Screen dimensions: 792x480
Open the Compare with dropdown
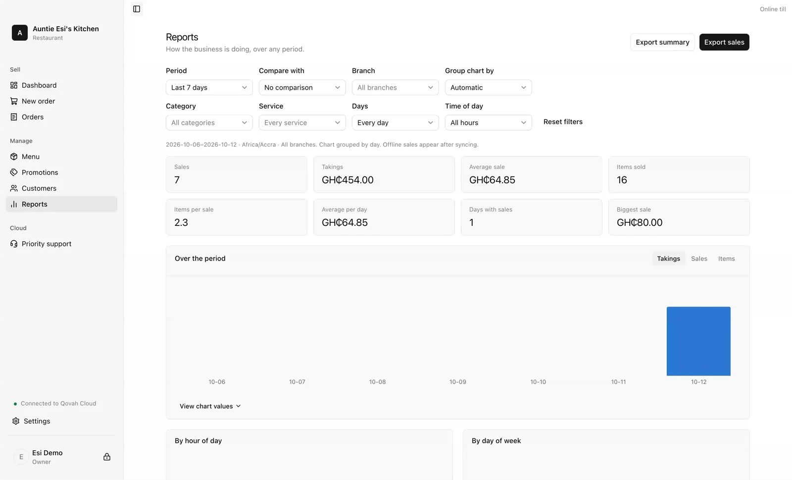click(x=302, y=87)
